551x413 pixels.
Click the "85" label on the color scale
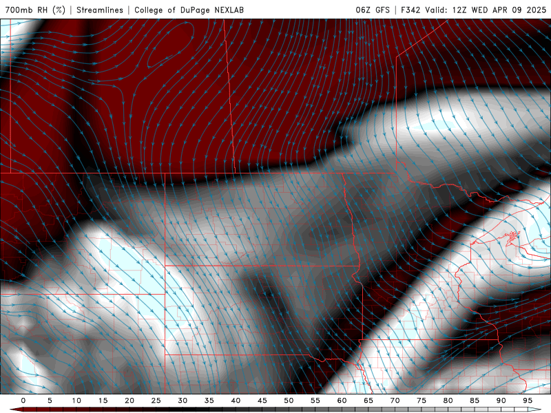pos(475,401)
